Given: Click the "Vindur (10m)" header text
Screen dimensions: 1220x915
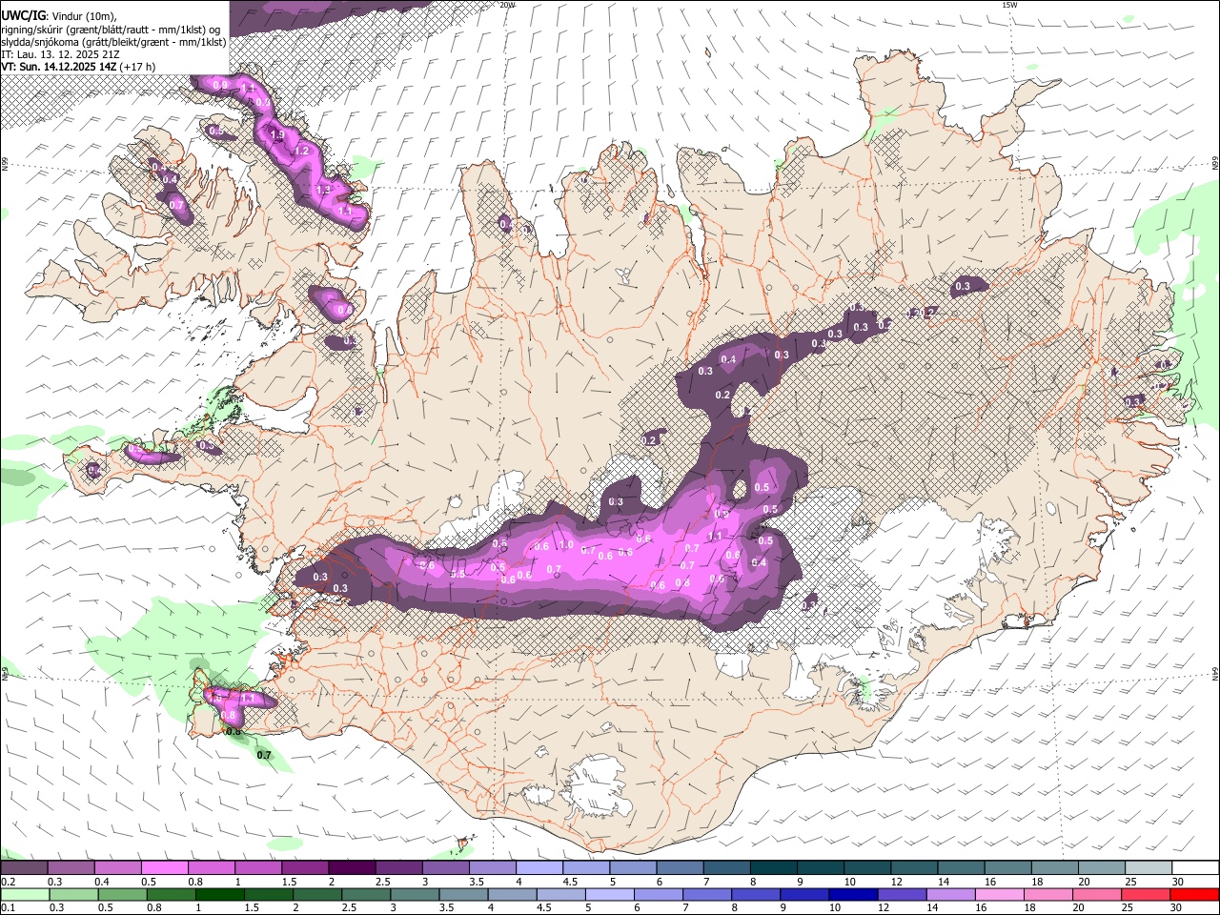Looking at the screenshot, I should (x=85, y=16).
